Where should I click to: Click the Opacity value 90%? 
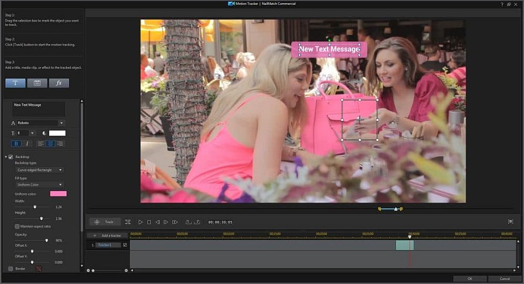coord(59,241)
